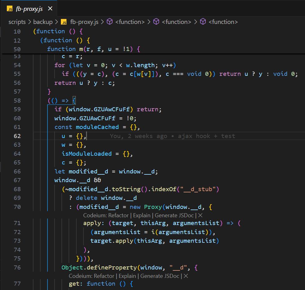Click 'get:' property on line 77

76,284
